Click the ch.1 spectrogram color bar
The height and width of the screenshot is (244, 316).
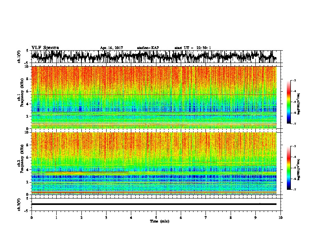pos(289,102)
